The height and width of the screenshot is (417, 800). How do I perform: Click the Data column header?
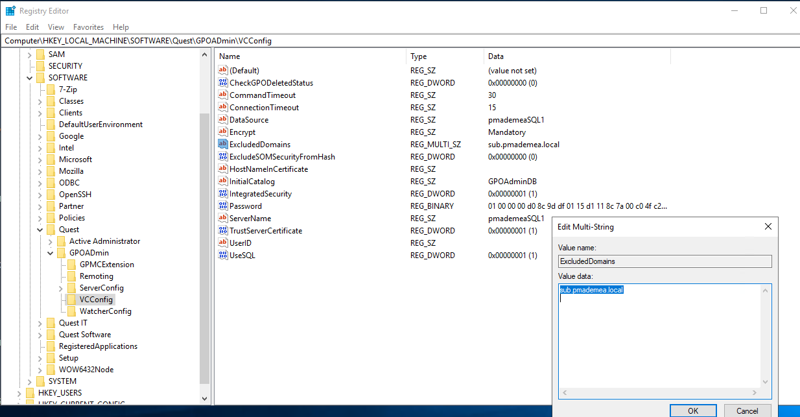click(577, 56)
